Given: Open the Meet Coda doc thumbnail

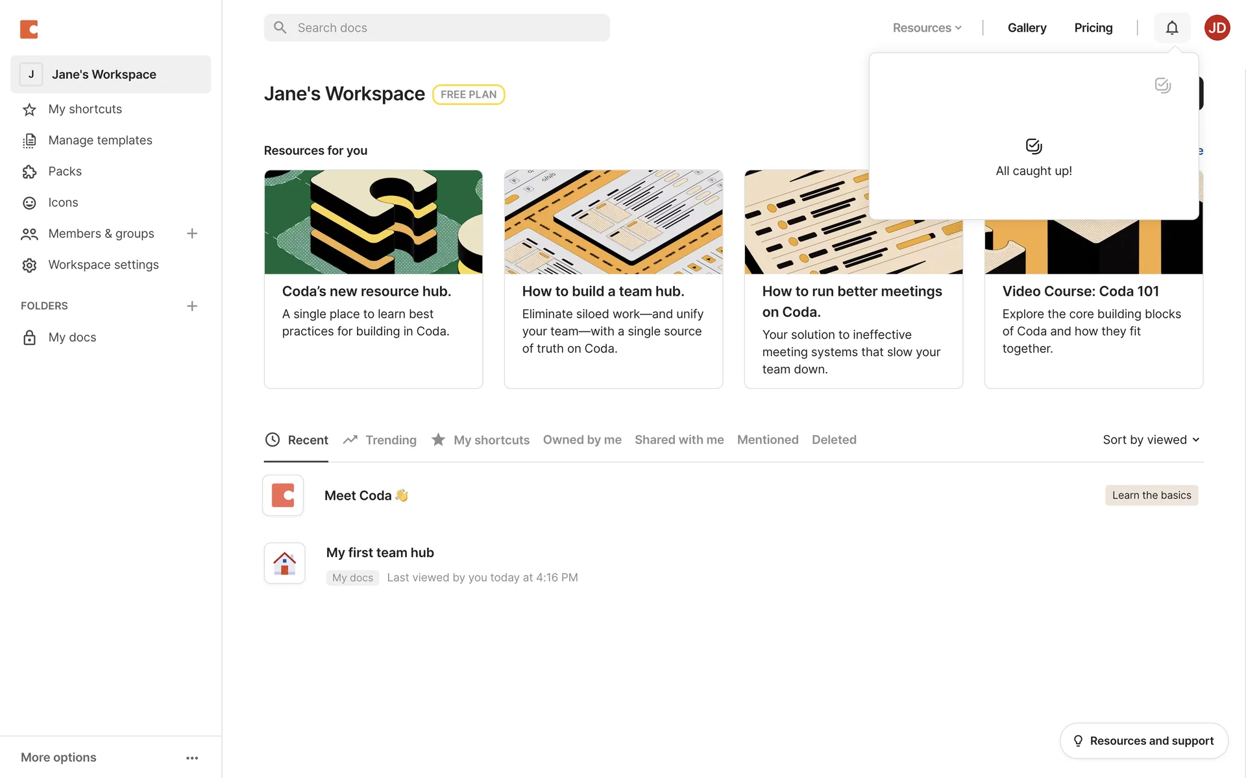Looking at the screenshot, I should pyautogui.click(x=283, y=495).
